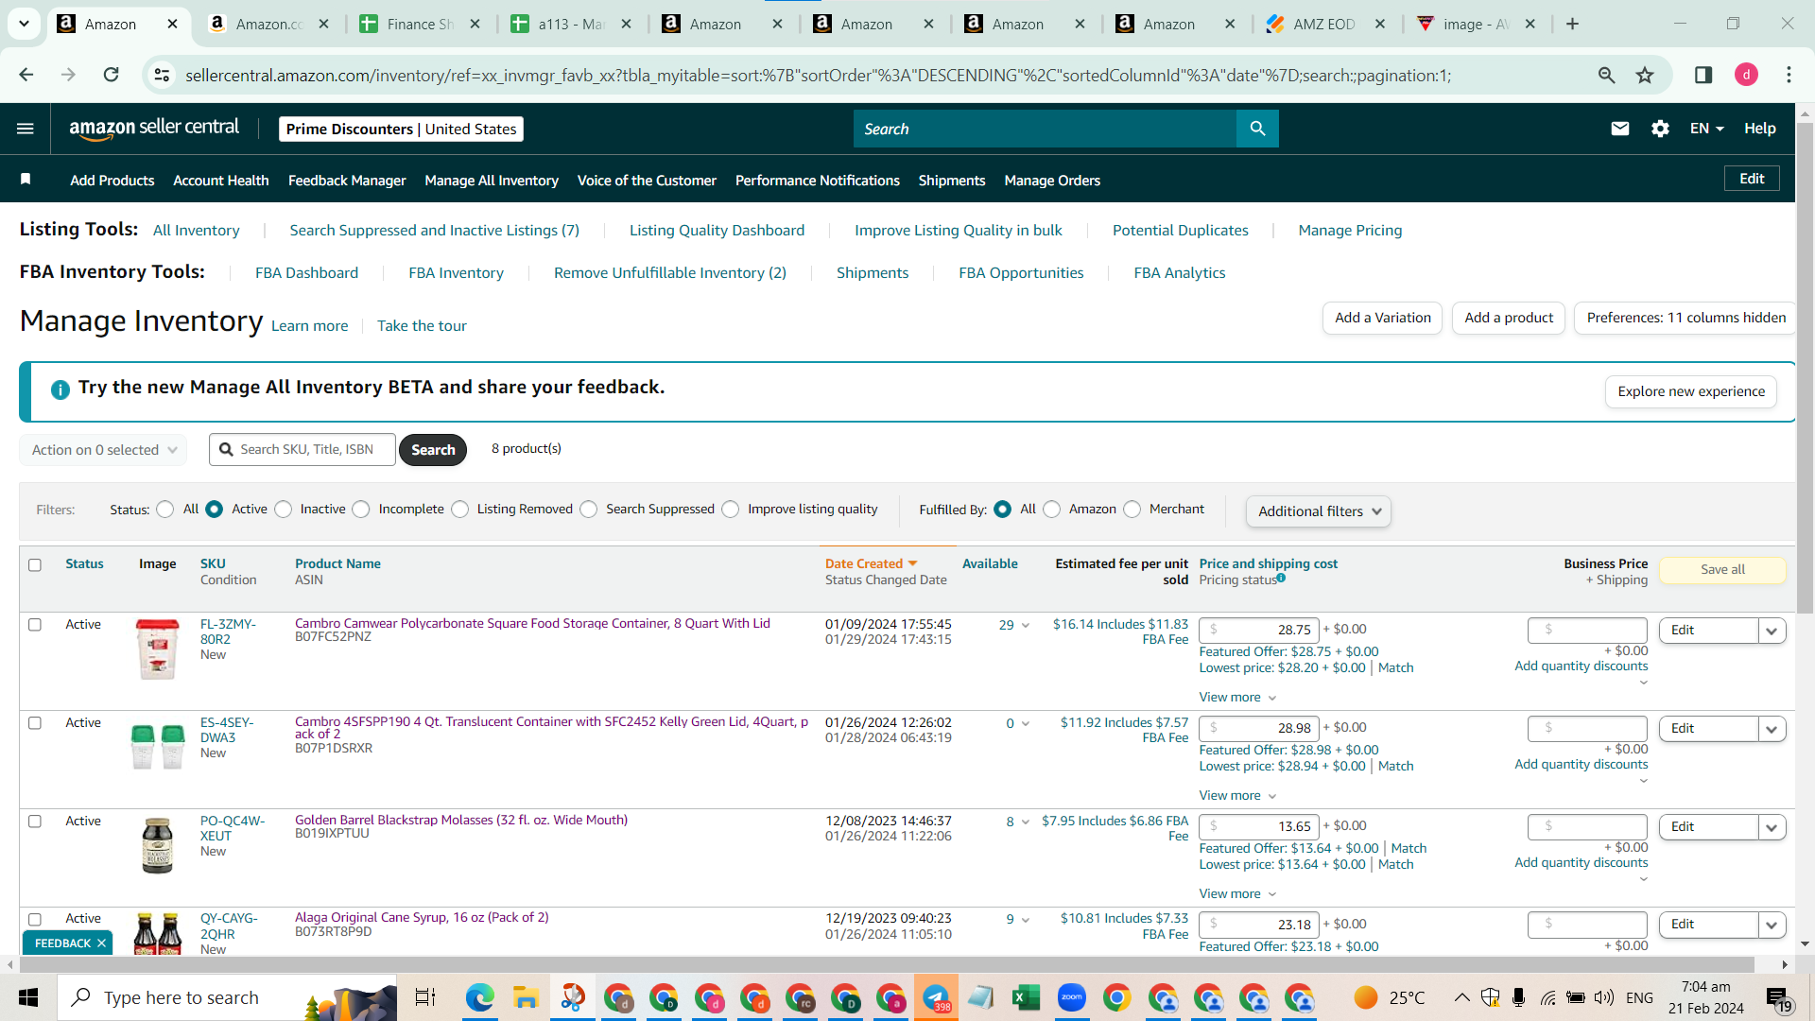Open Account Health menu item
Image resolution: width=1815 pixels, height=1021 pixels.
(221, 181)
